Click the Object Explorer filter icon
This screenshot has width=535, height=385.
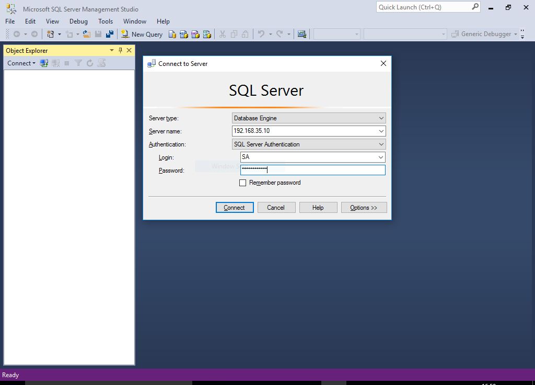(x=78, y=63)
